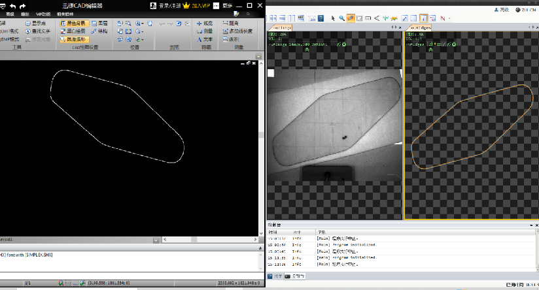Close the outImage overlay with green X
Viewport: 539px width, 290px height.
[344, 44]
